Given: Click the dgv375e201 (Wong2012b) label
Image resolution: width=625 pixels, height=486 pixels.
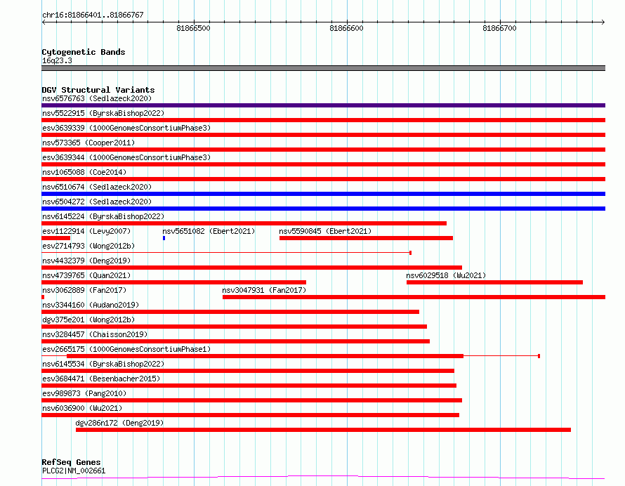Looking at the screenshot, I should tap(88, 320).
